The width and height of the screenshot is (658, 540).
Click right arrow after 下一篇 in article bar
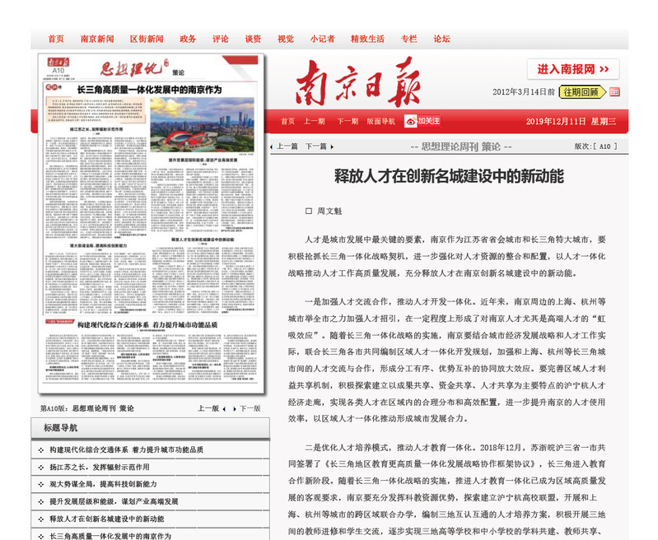tap(334, 147)
